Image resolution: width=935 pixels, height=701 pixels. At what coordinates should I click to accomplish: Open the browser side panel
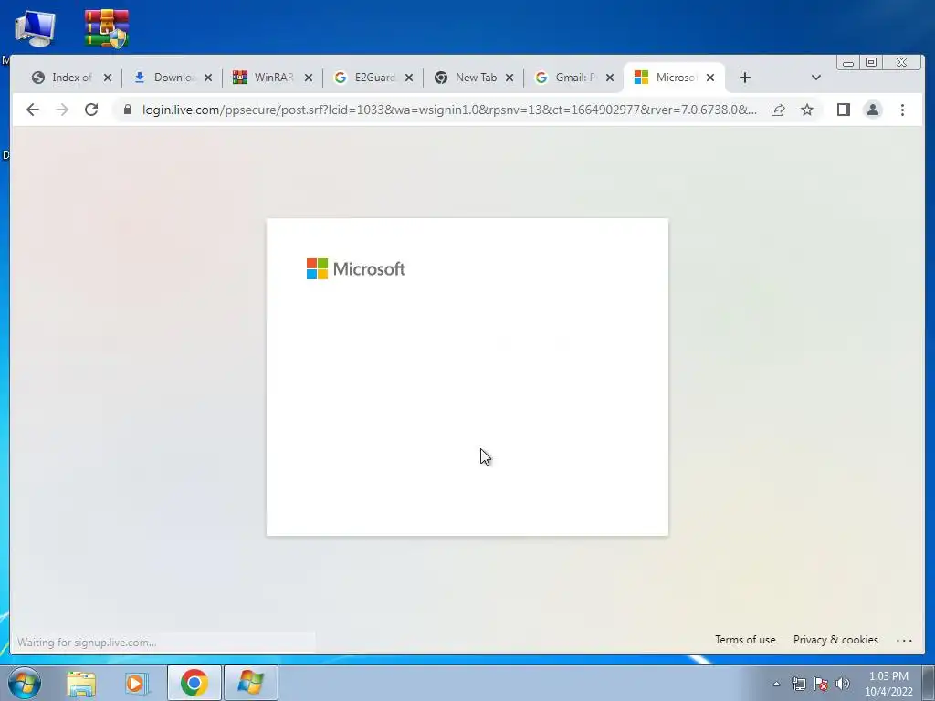tap(843, 110)
